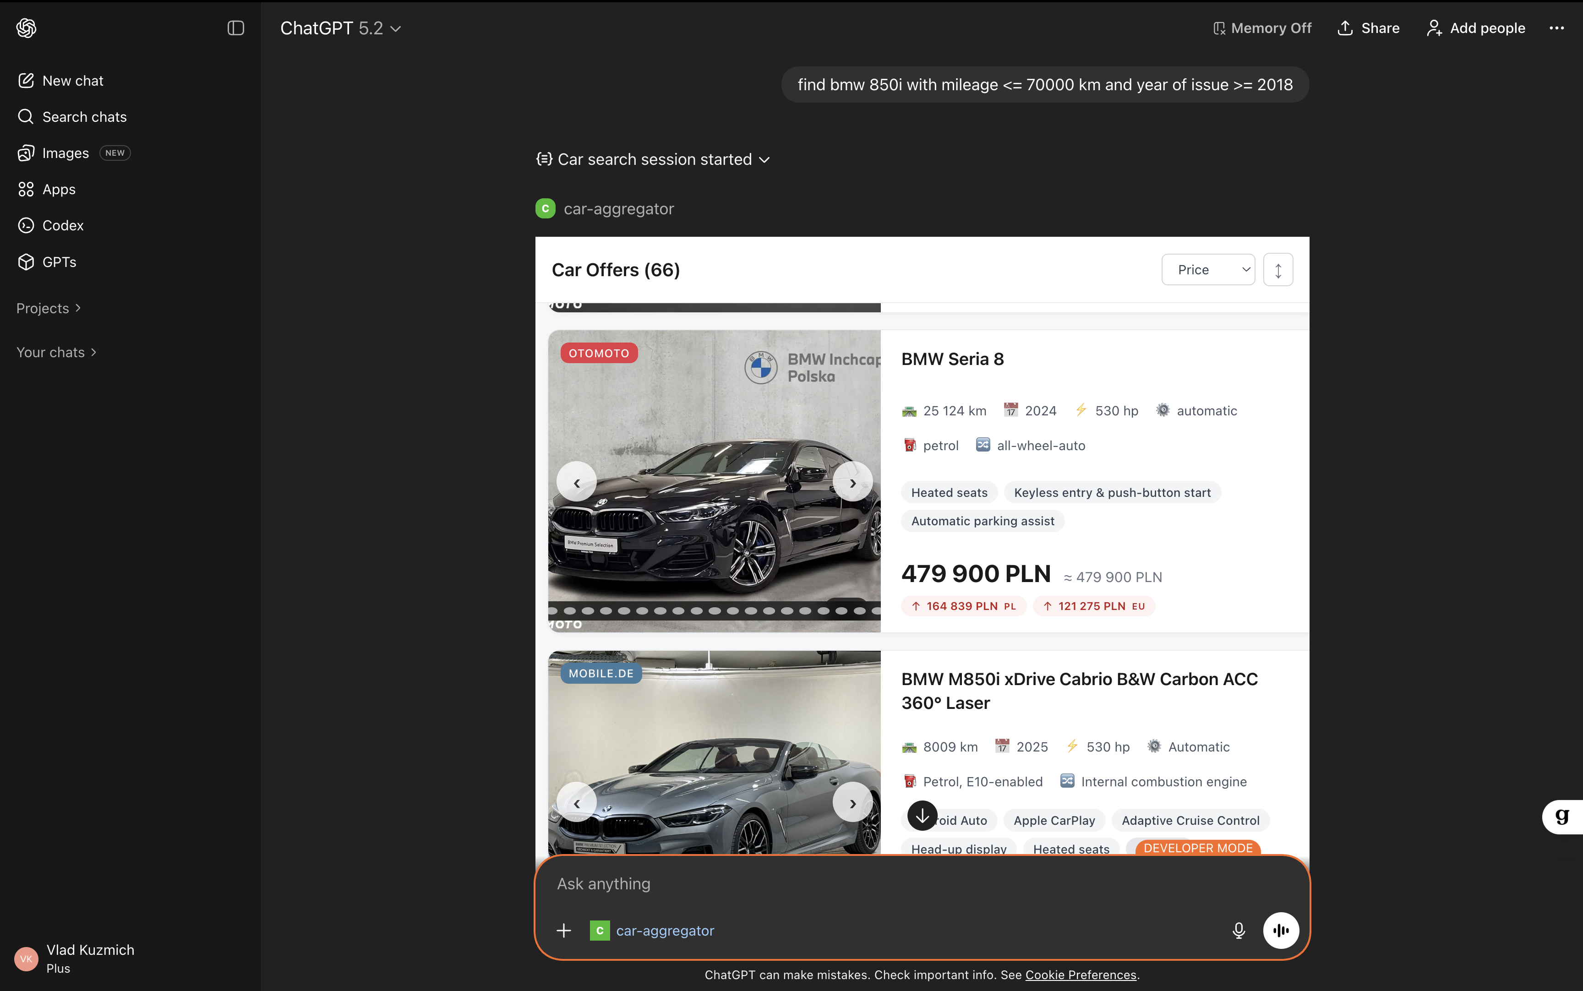This screenshot has height=991, width=1583.
Task: Toggle sort direction arrow button
Action: click(1277, 270)
